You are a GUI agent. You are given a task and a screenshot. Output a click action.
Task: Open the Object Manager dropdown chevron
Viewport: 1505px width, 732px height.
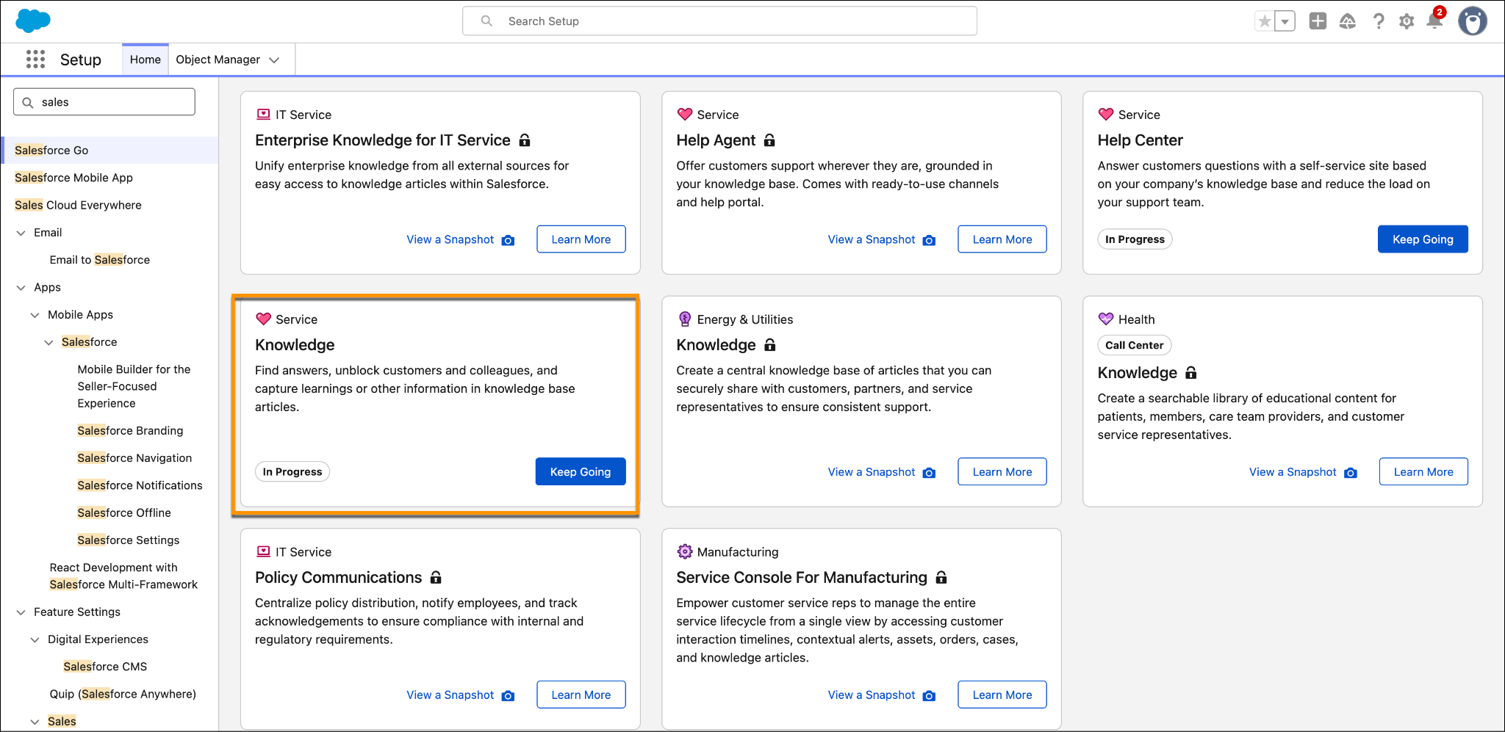coord(274,60)
